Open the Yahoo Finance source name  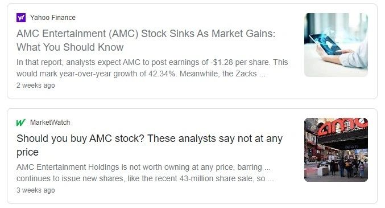pyautogui.click(x=53, y=18)
